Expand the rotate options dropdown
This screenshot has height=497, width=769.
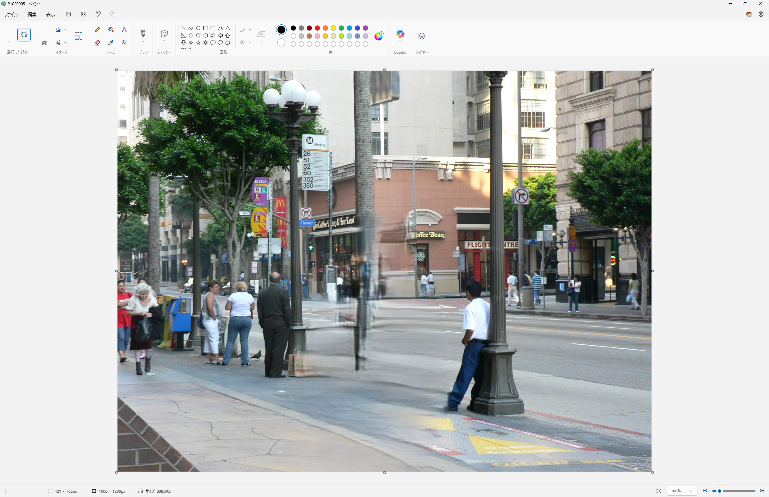click(65, 29)
